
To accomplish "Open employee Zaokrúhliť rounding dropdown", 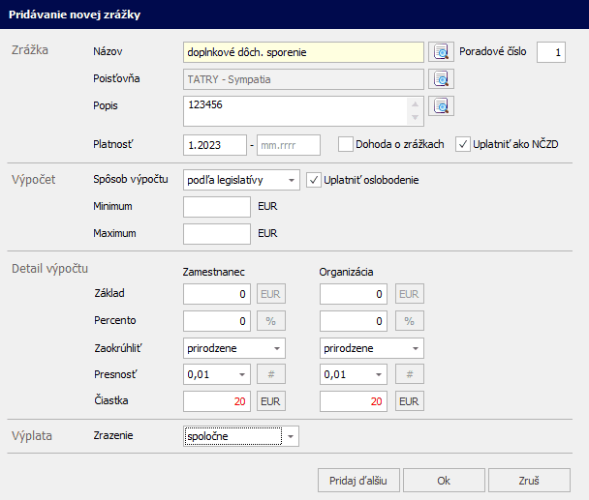I will pos(278,347).
